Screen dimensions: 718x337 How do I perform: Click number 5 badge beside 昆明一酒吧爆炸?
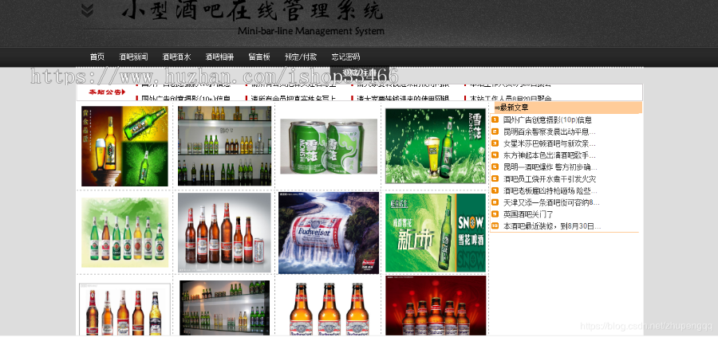point(495,167)
